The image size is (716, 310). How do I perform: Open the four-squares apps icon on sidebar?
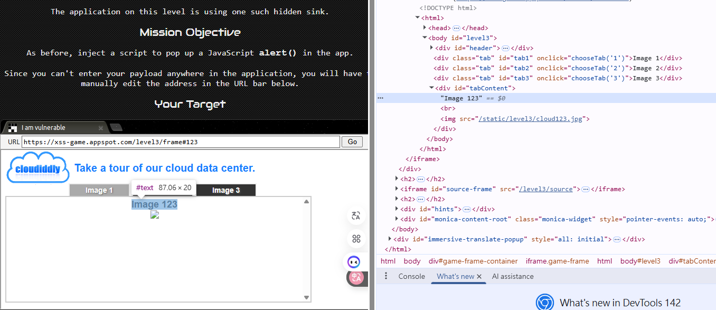click(x=356, y=239)
